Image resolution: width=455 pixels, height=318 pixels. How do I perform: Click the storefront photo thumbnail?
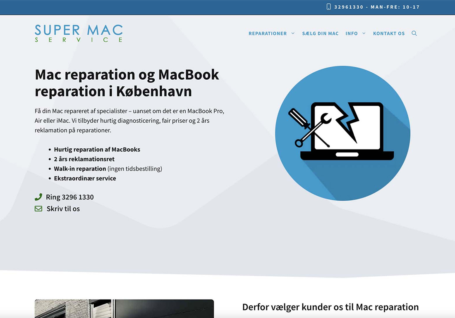(124, 309)
